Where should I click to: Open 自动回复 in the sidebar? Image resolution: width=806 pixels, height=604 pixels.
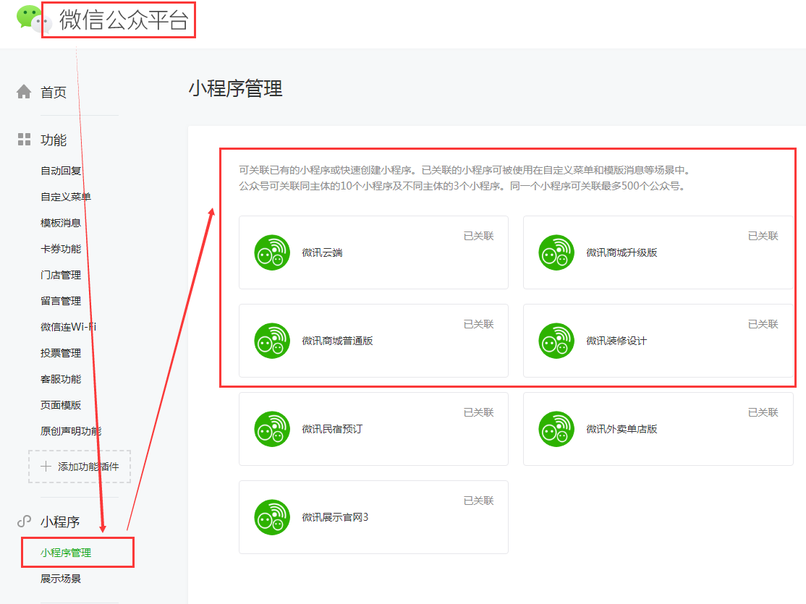61,171
